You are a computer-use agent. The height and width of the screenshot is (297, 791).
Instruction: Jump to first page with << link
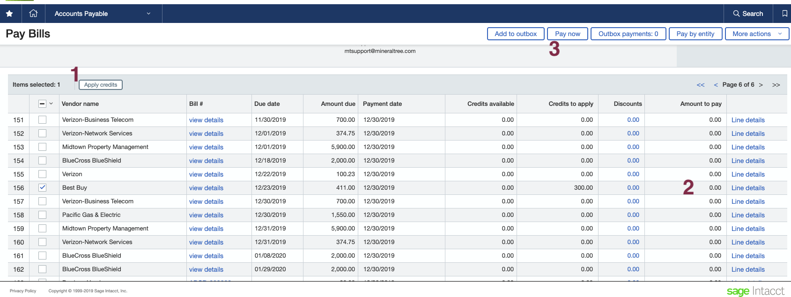(x=701, y=85)
